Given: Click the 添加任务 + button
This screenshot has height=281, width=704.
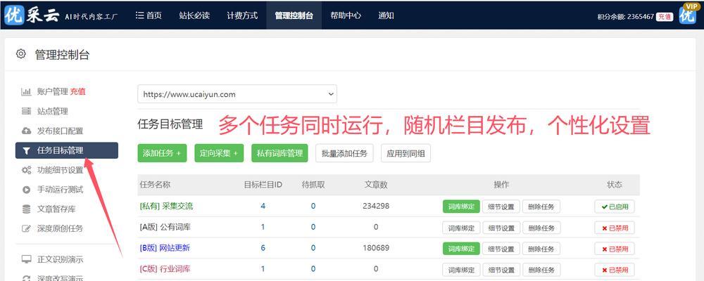Looking at the screenshot, I should tap(162, 153).
